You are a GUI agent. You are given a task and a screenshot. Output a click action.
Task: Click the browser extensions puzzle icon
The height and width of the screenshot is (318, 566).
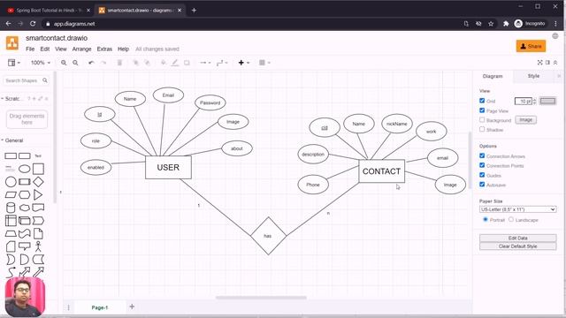(x=506, y=24)
